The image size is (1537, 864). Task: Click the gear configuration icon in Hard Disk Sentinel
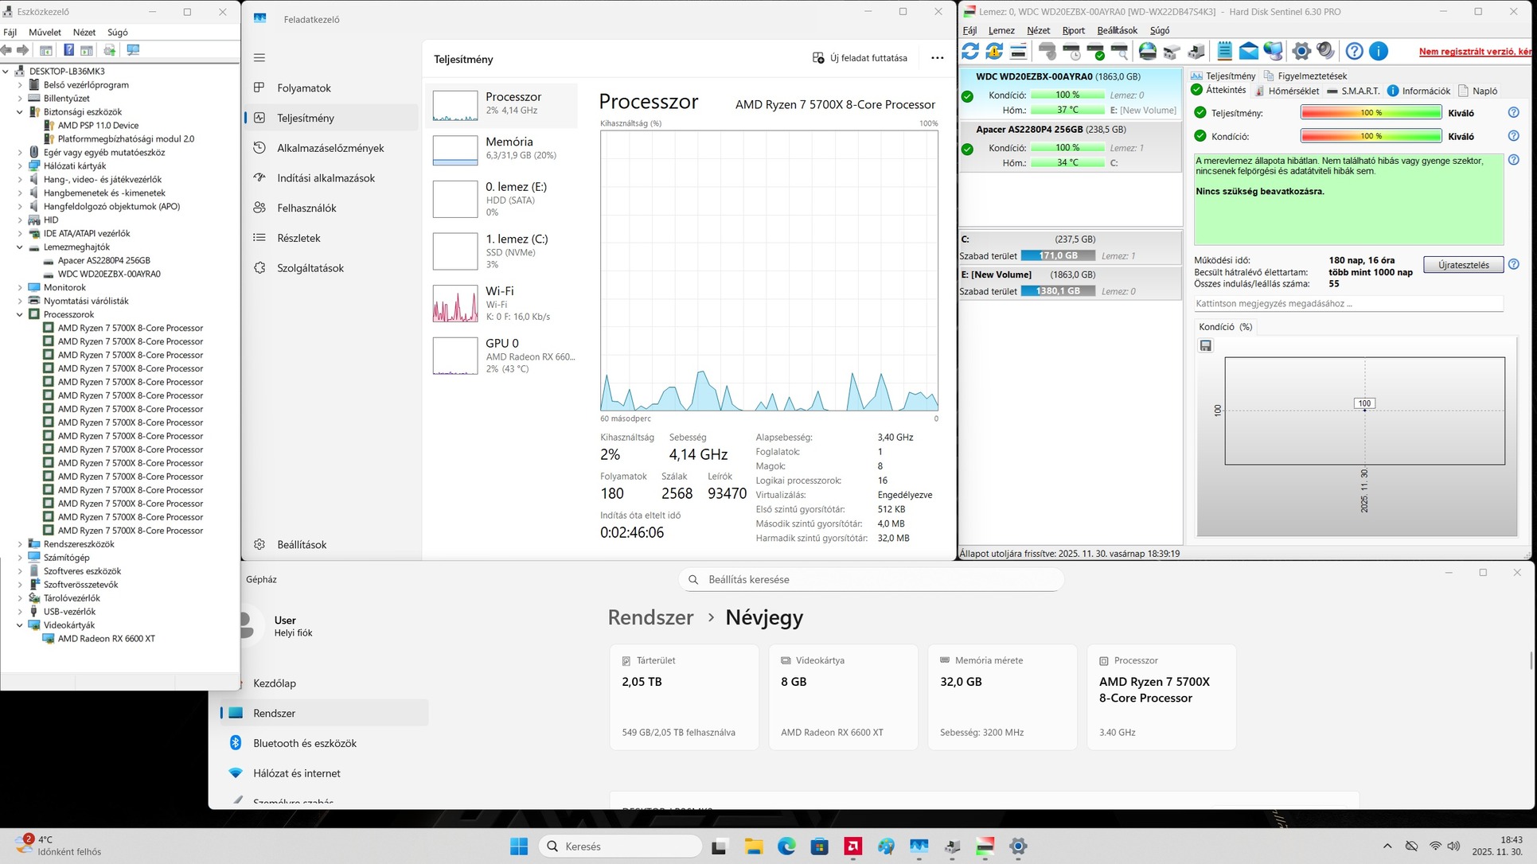coord(1301,52)
